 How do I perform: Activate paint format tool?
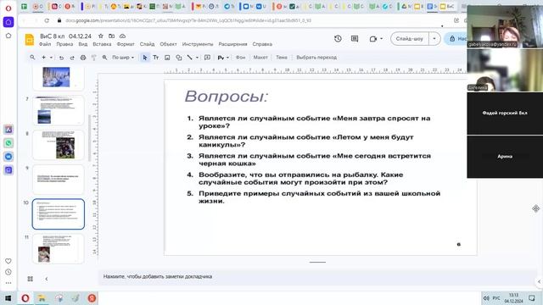pyautogui.click(x=94, y=58)
